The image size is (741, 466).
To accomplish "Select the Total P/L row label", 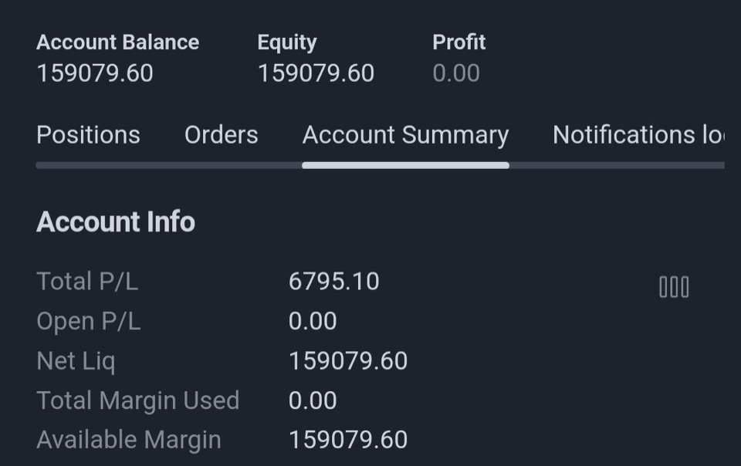I will point(87,282).
